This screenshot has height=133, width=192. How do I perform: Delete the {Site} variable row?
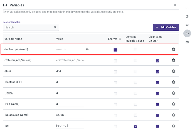[173, 71]
